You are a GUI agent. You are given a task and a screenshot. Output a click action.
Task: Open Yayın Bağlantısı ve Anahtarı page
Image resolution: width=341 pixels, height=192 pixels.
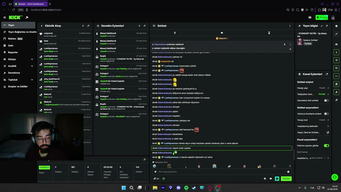(19, 32)
